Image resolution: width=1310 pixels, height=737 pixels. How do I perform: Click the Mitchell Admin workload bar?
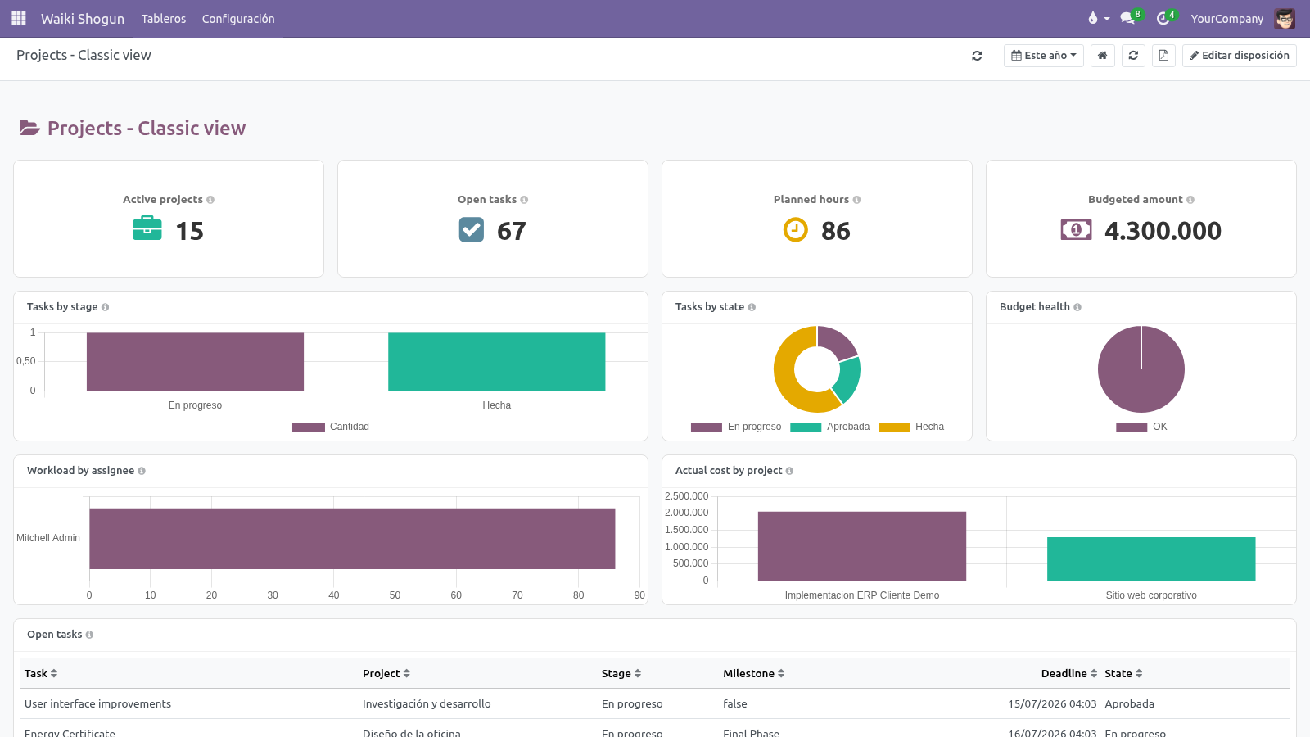click(x=352, y=538)
